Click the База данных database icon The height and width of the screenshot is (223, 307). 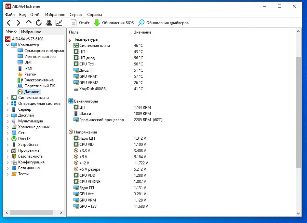pyautogui.click(x=14, y=168)
